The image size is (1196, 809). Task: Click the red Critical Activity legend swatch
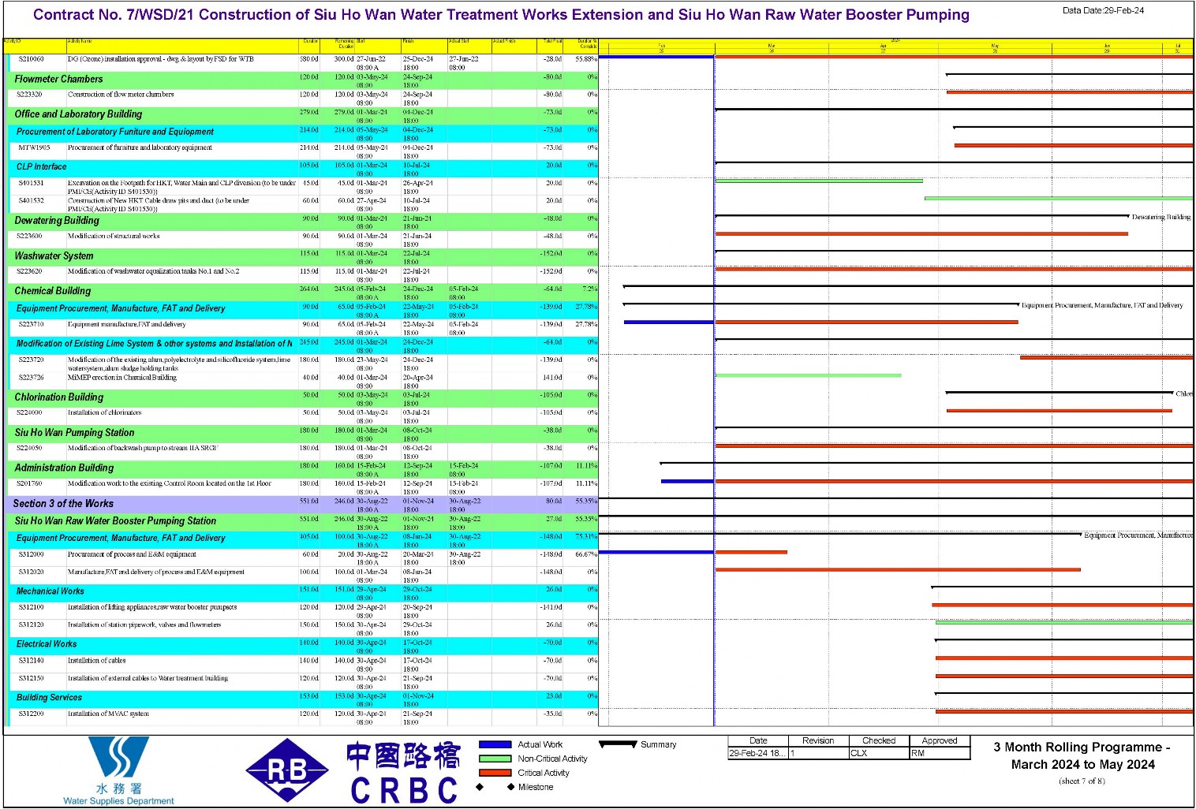[x=495, y=773]
